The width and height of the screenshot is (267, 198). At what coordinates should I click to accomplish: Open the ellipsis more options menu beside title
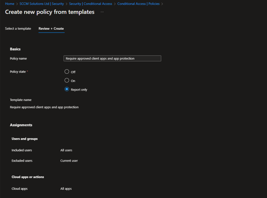[x=102, y=12]
